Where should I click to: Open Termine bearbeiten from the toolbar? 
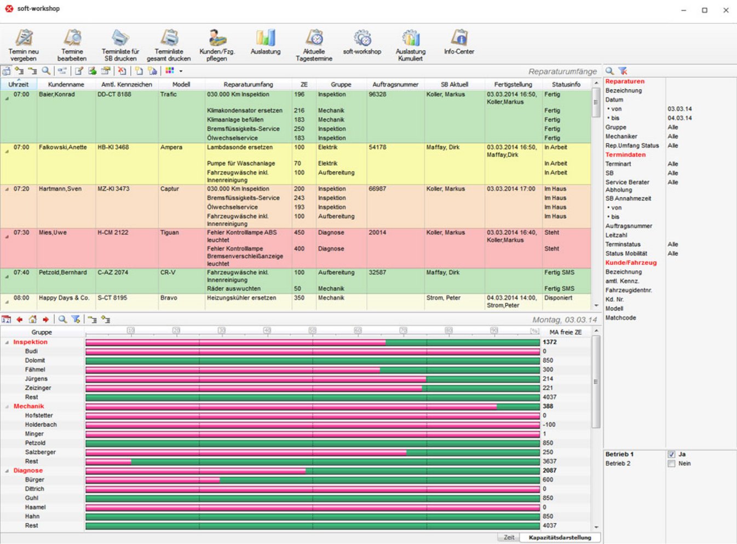[72, 38]
